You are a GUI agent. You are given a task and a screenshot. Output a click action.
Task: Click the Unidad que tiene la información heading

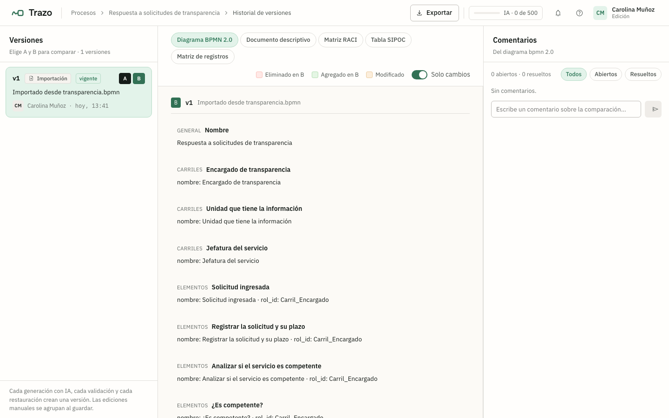tap(254, 209)
